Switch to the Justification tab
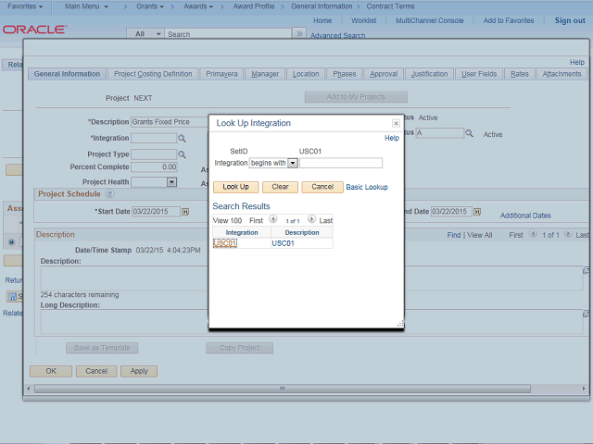Screen dimensions: 593x444 pos(429,74)
